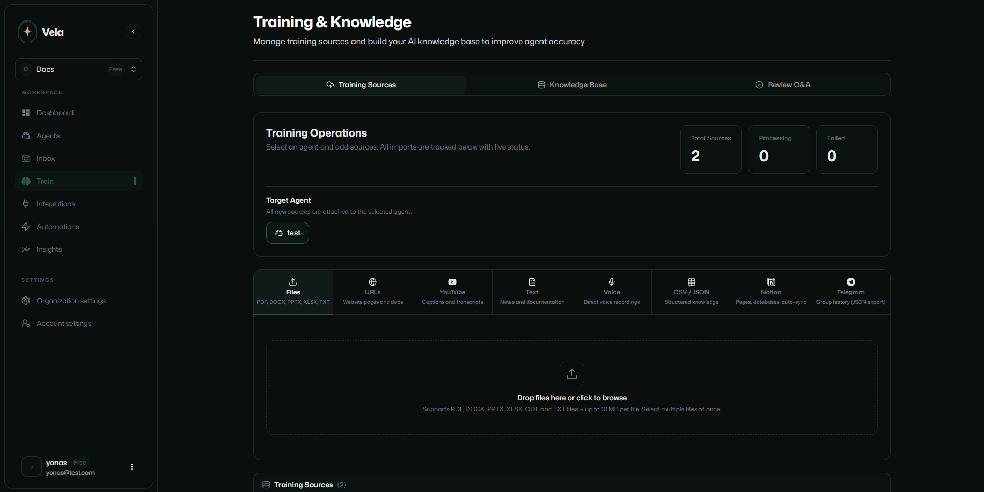Collapse the sidebar with the chevron button
Image resolution: width=984 pixels, height=492 pixels.
[133, 32]
